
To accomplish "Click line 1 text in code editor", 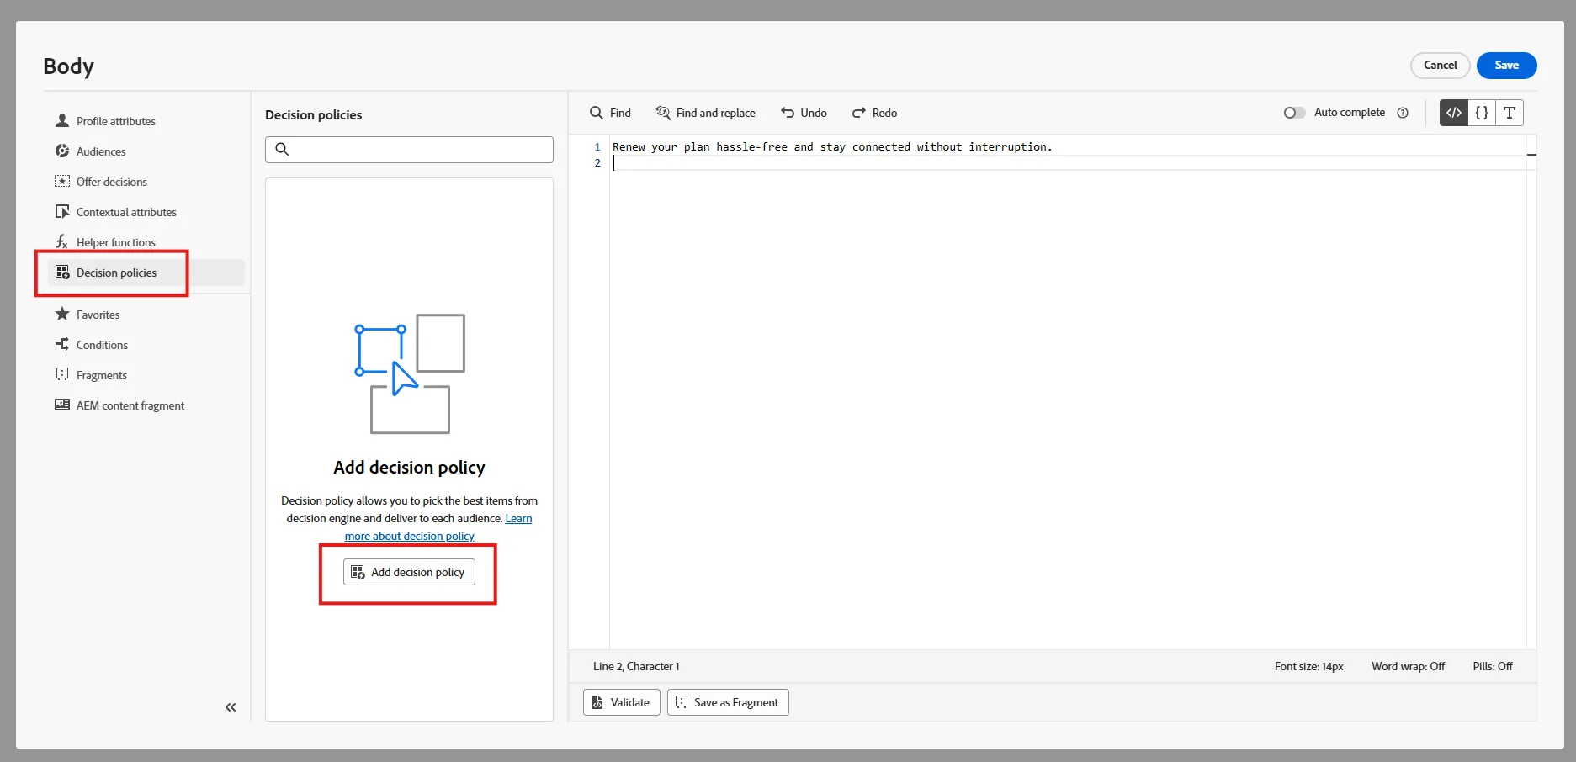I will point(832,146).
